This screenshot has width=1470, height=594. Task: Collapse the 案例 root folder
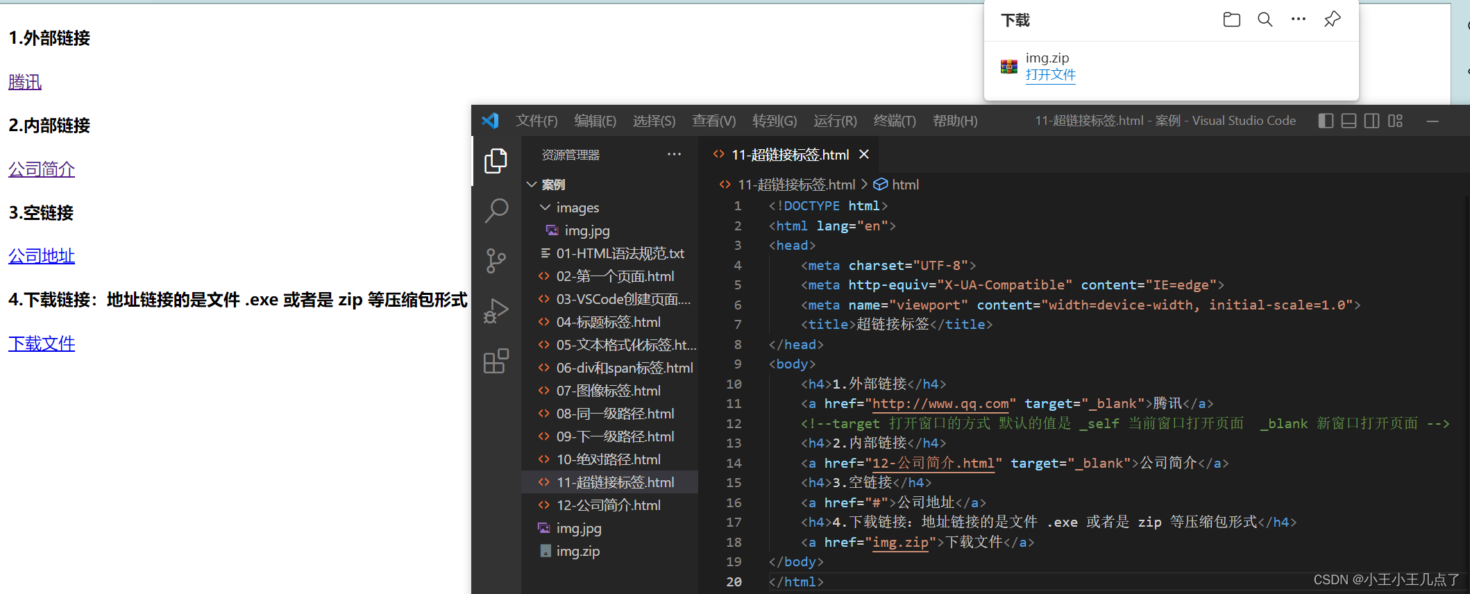pos(532,185)
